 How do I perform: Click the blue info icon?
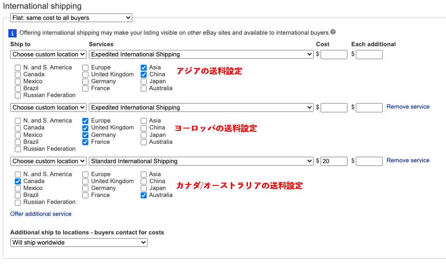point(12,33)
